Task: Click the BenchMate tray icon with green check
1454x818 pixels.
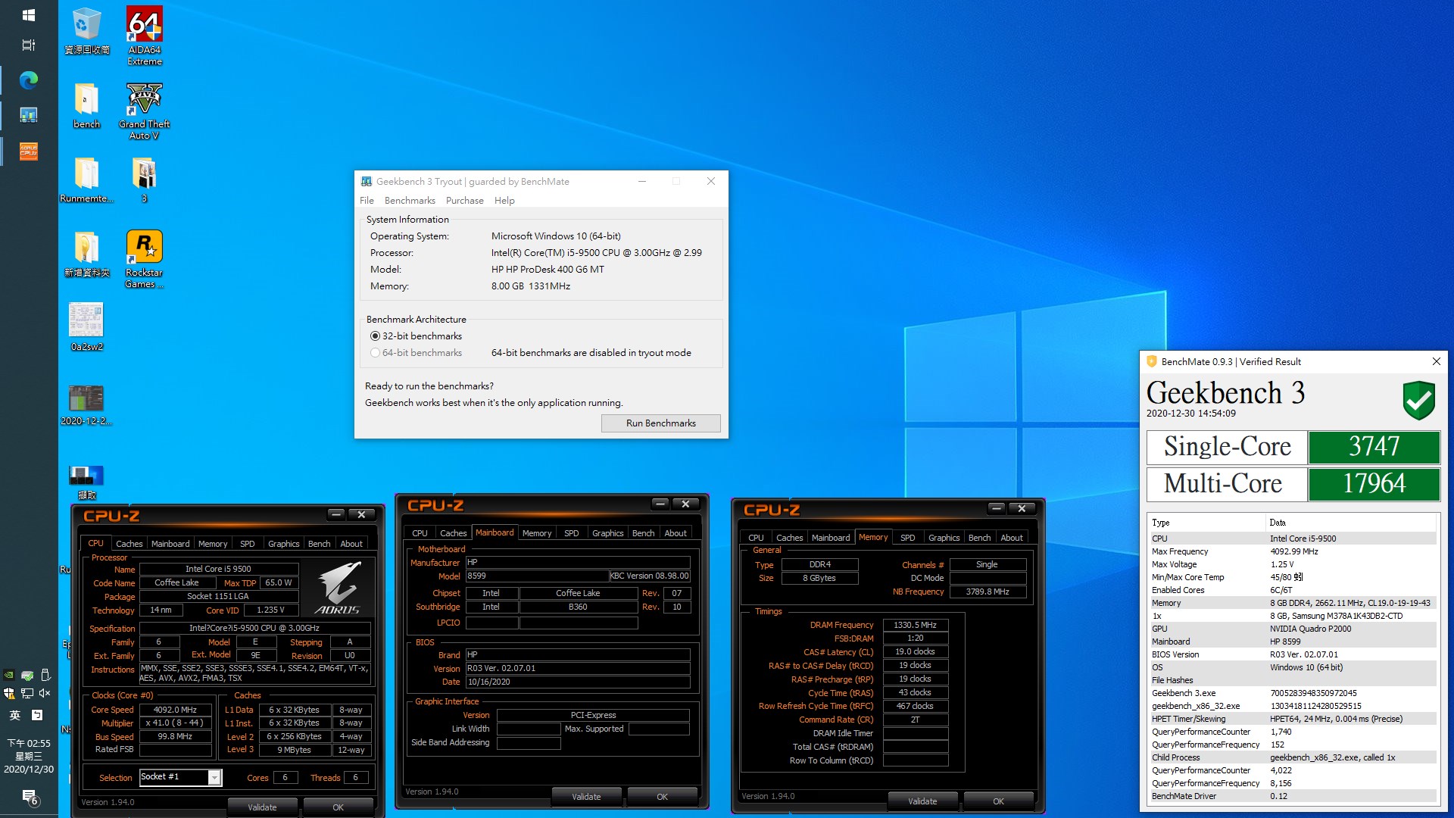Action: pyautogui.click(x=27, y=675)
